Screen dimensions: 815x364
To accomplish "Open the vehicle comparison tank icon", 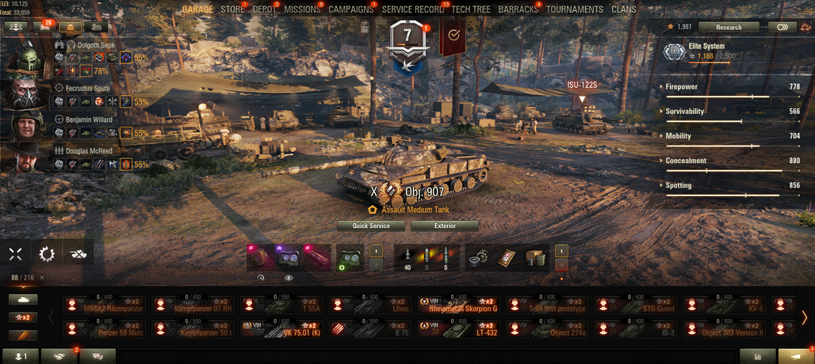I will coord(78,254).
